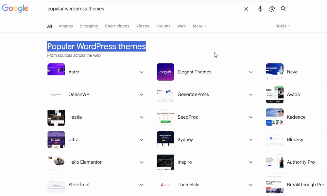327x196 pixels.
Task: Click the 'Elegant Themes' name
Action: click(194, 72)
